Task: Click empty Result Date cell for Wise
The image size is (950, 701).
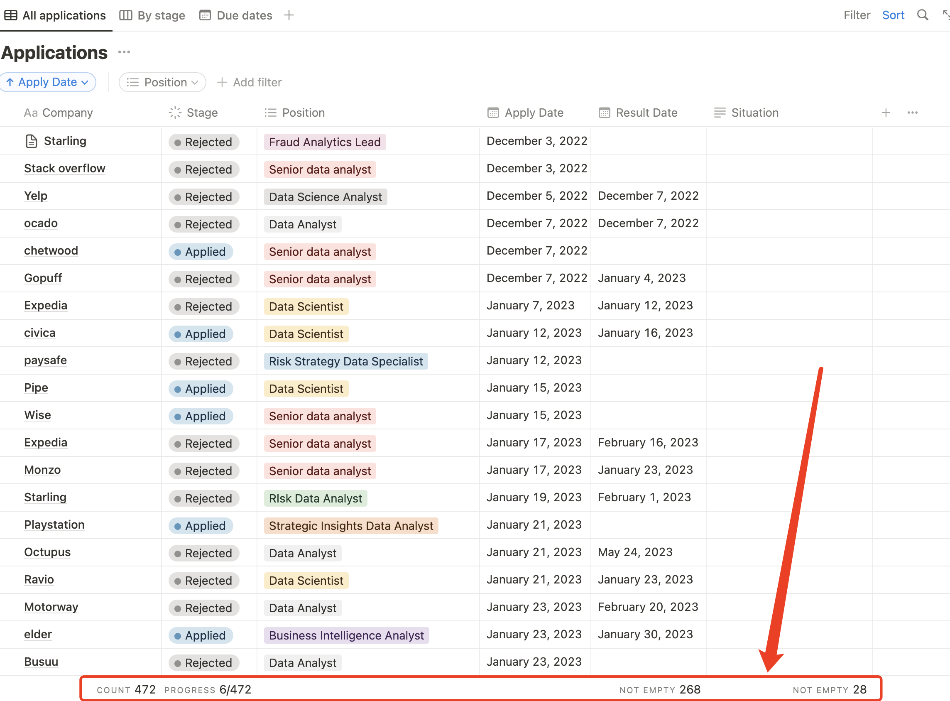Action: [648, 415]
